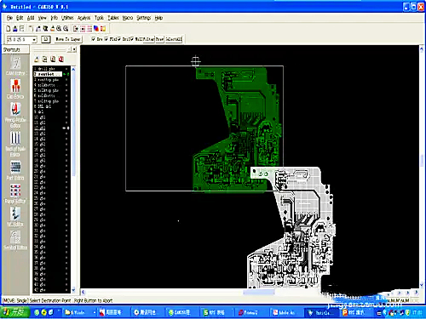Click the red-yellow layer toolbar icon

click(103, 28)
